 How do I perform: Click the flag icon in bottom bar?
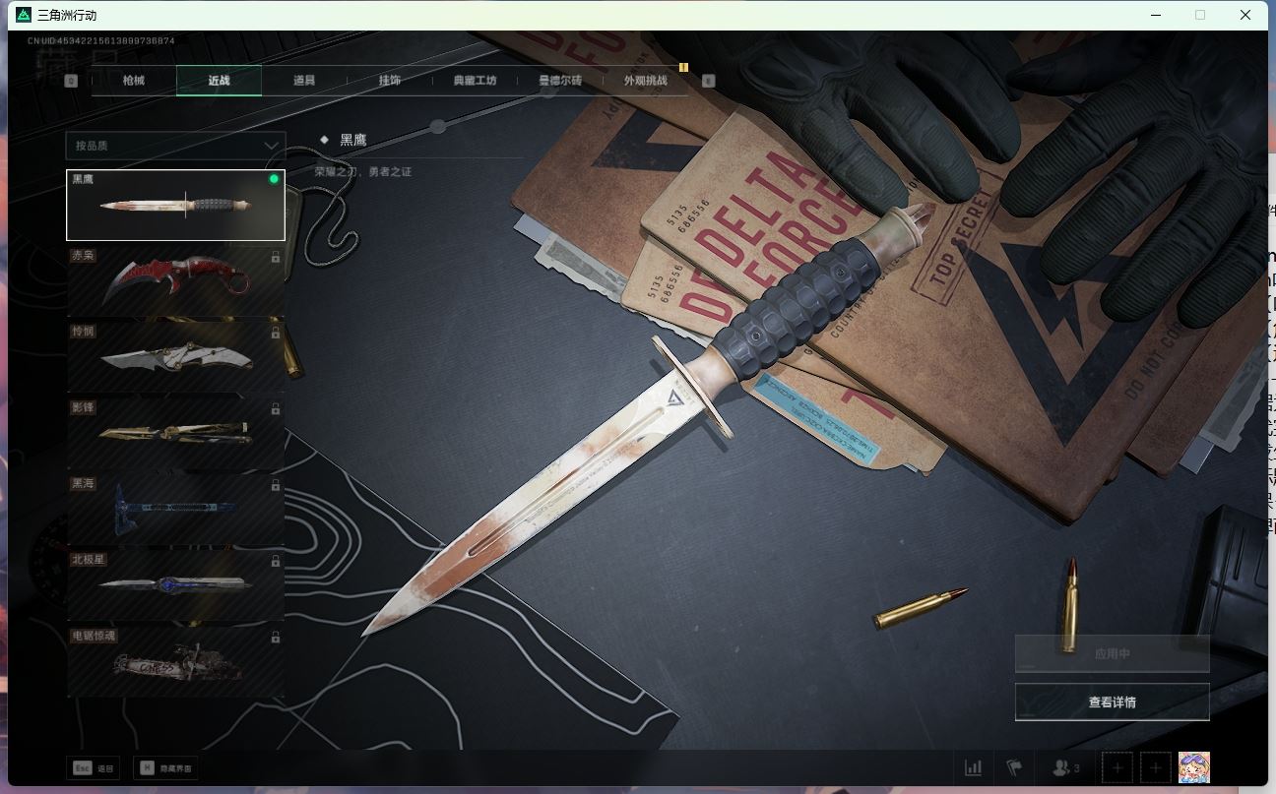1014,767
